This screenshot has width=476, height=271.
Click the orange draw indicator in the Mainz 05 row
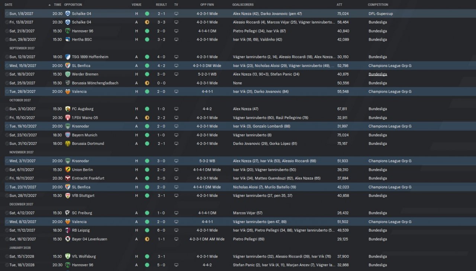(147, 118)
